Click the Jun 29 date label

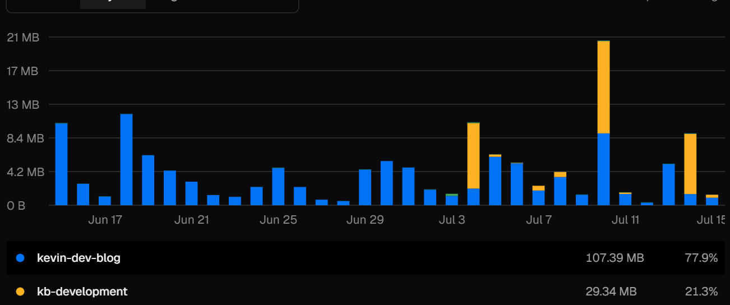[x=365, y=220]
